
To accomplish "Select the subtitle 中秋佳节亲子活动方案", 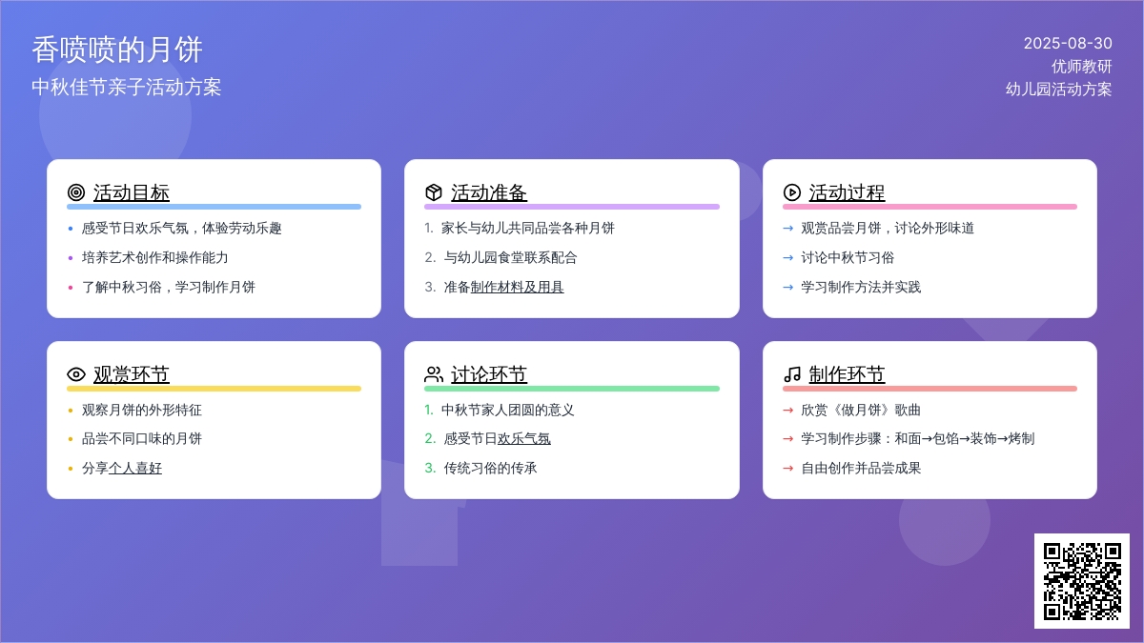I will (x=127, y=87).
